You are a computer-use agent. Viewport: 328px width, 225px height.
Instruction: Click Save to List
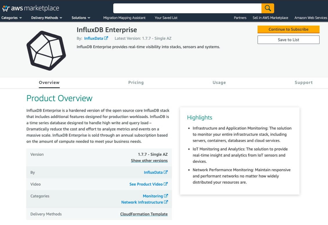click(288, 40)
